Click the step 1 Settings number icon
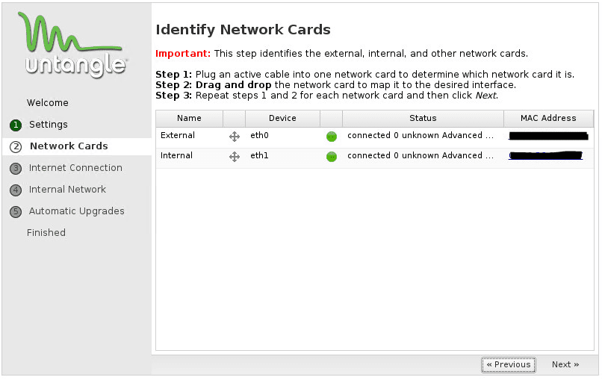The height and width of the screenshot is (380, 602). pos(16,125)
